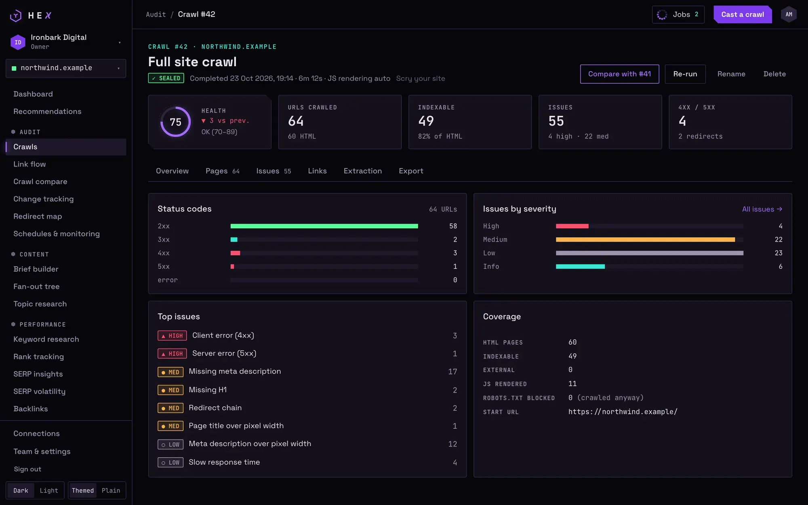Expand the Ironbark Digital workspace switcher

[x=66, y=42]
